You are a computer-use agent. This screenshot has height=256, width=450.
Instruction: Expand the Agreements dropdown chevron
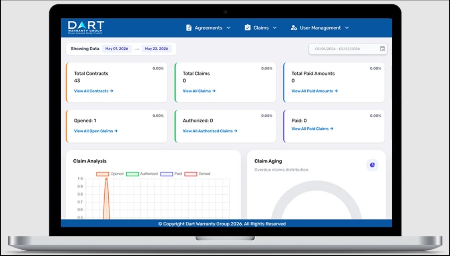(x=229, y=28)
